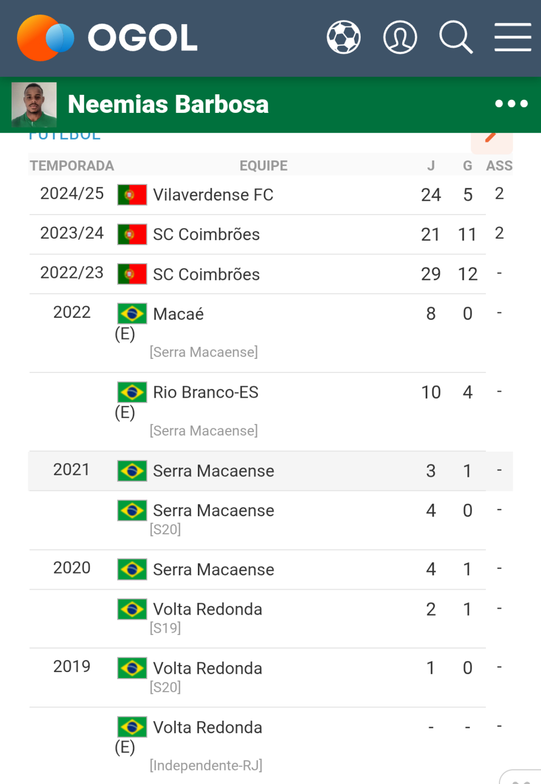Select the highlighted 2021 Serra Macaense row
The height and width of the screenshot is (784, 541).
pos(270,471)
